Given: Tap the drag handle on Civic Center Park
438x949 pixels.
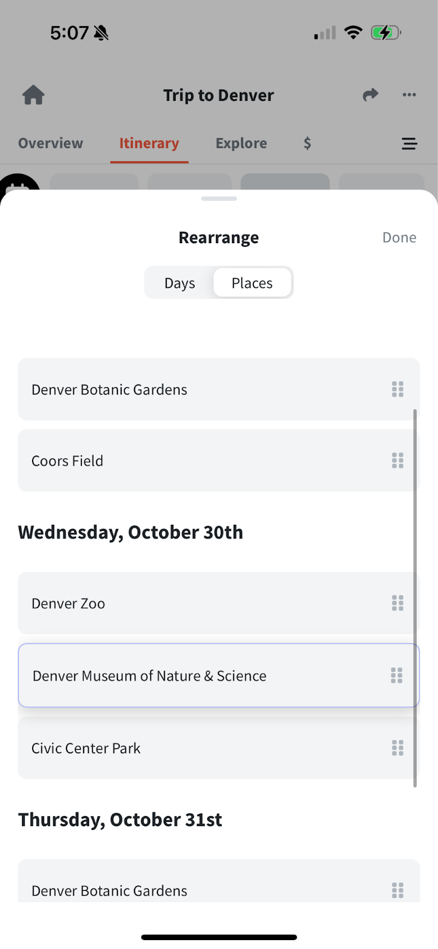Looking at the screenshot, I should 398,748.
